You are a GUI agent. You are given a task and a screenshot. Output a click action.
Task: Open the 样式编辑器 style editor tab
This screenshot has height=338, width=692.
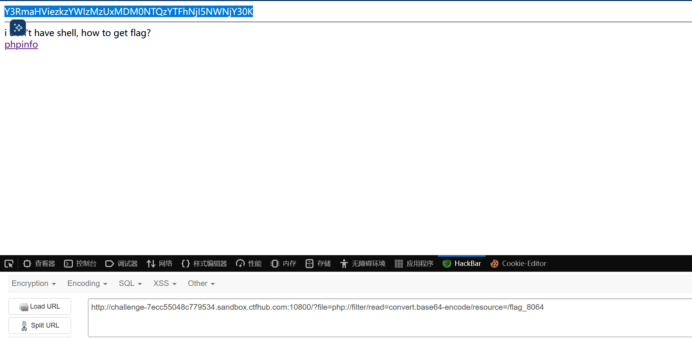pos(204,264)
